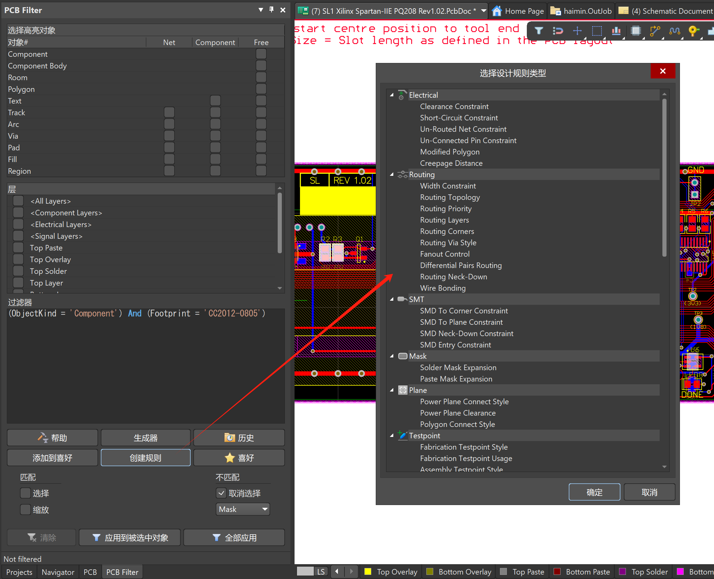Click the 全部应用 apply button

tap(234, 537)
